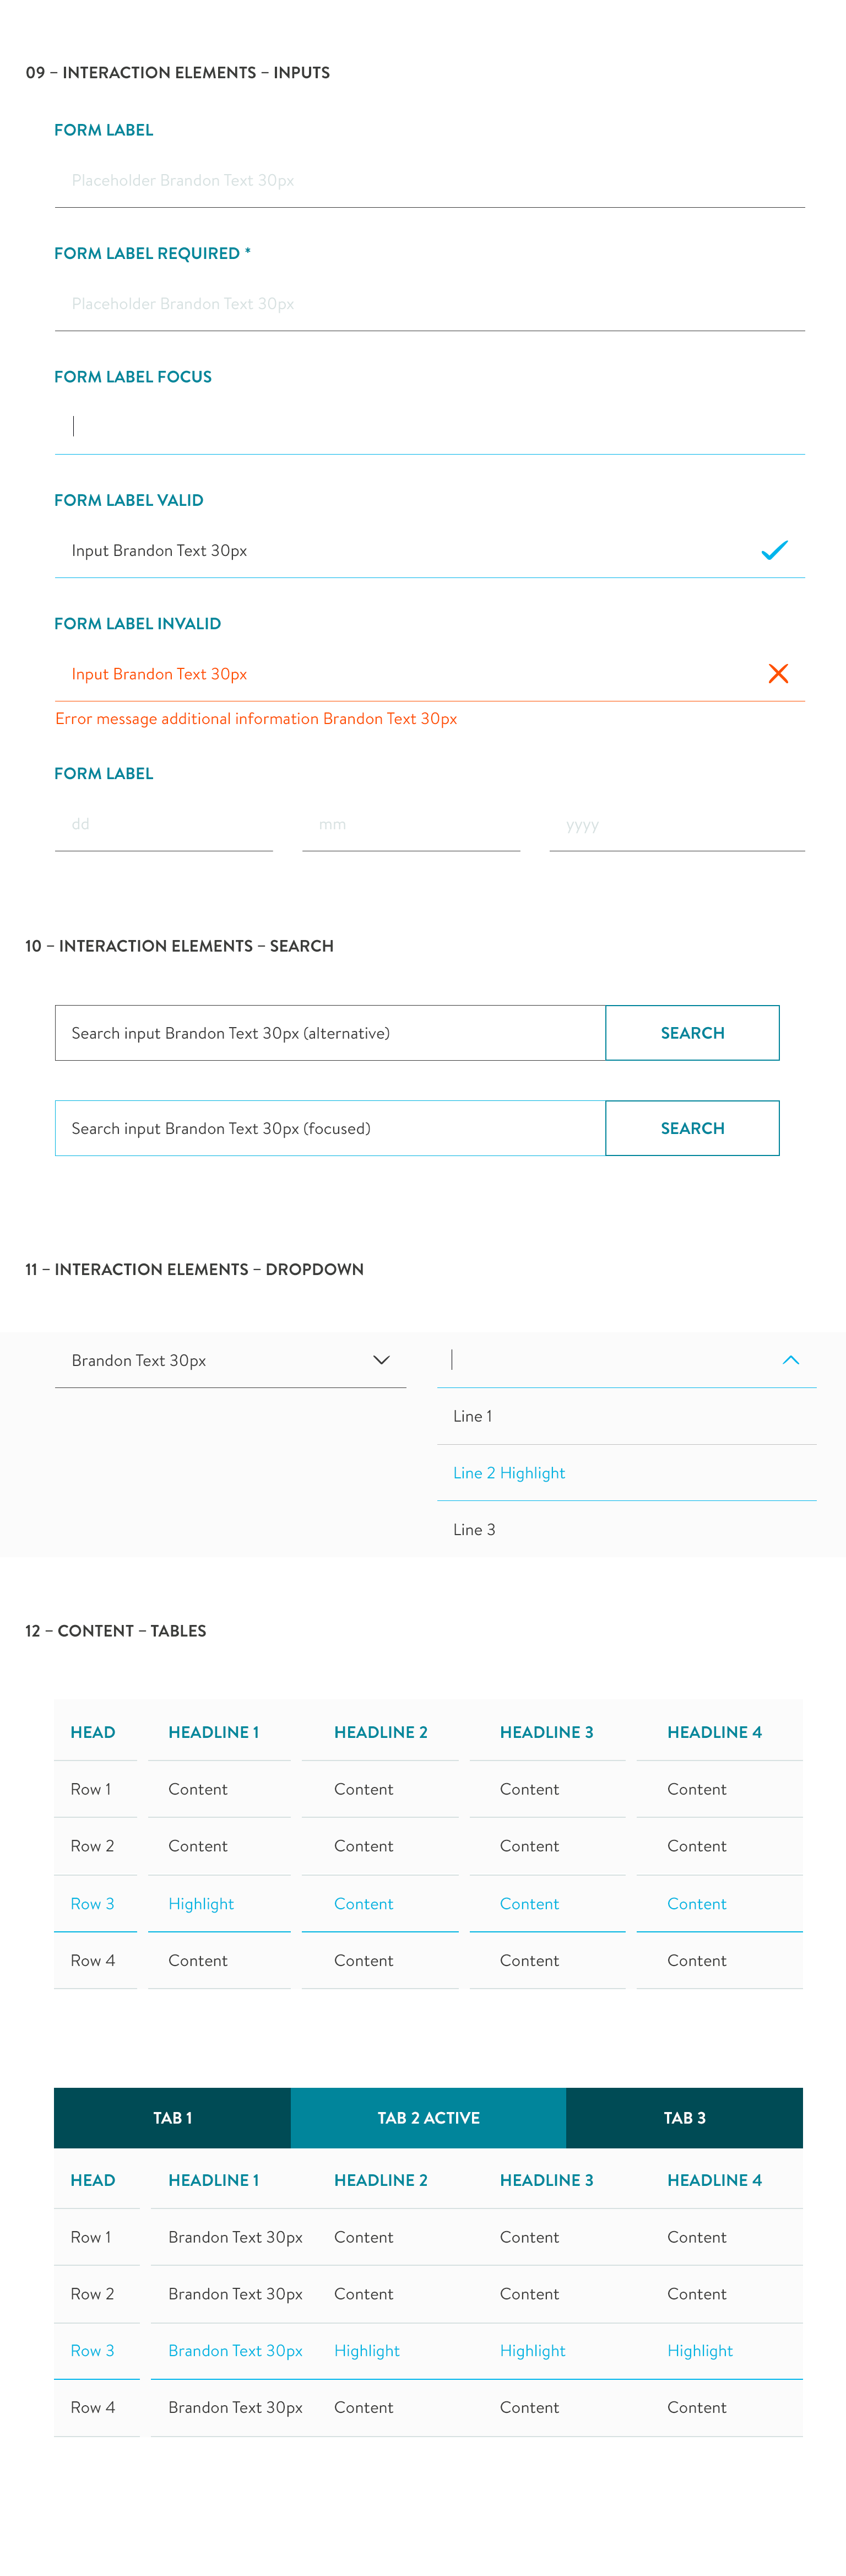Click the alternative search input field
Viewport: 846px width, 2576px height.
pyautogui.click(x=330, y=1033)
